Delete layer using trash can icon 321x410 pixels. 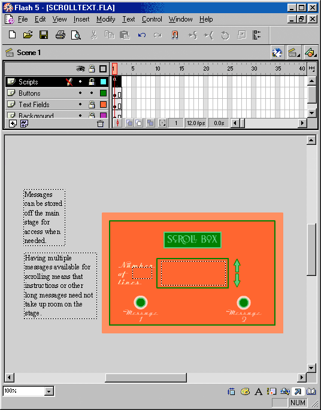click(100, 123)
